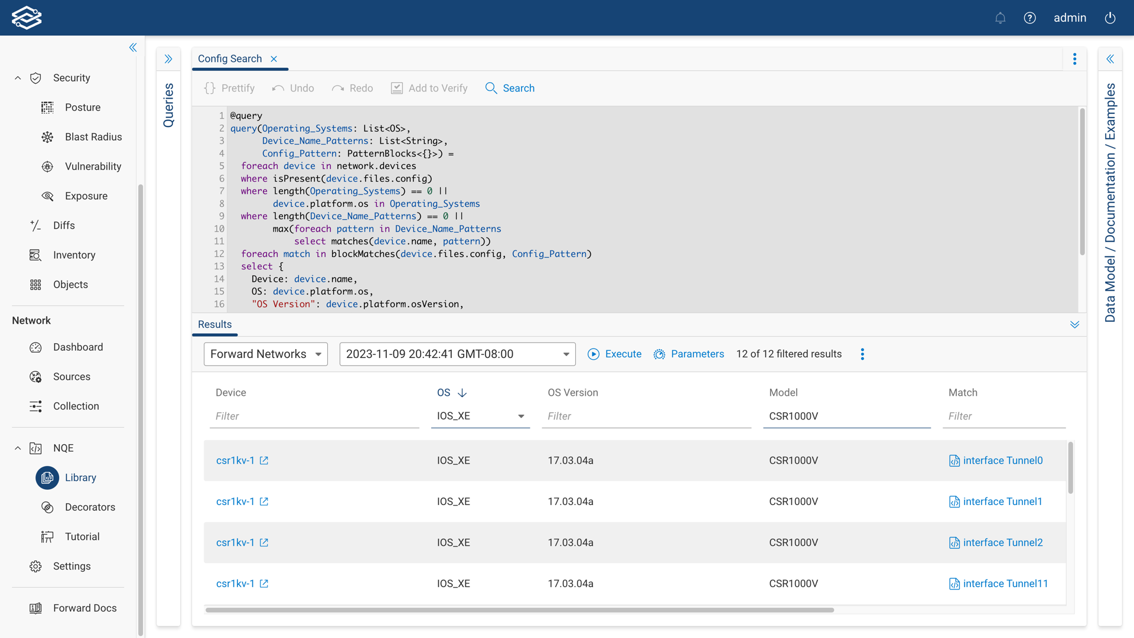Click the Redo icon in the editor toolbar
The height and width of the screenshot is (638, 1134).
(338, 88)
